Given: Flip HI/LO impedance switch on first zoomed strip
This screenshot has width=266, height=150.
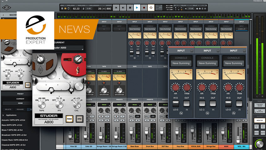Looking at the screenshot, I should tap(176, 104).
